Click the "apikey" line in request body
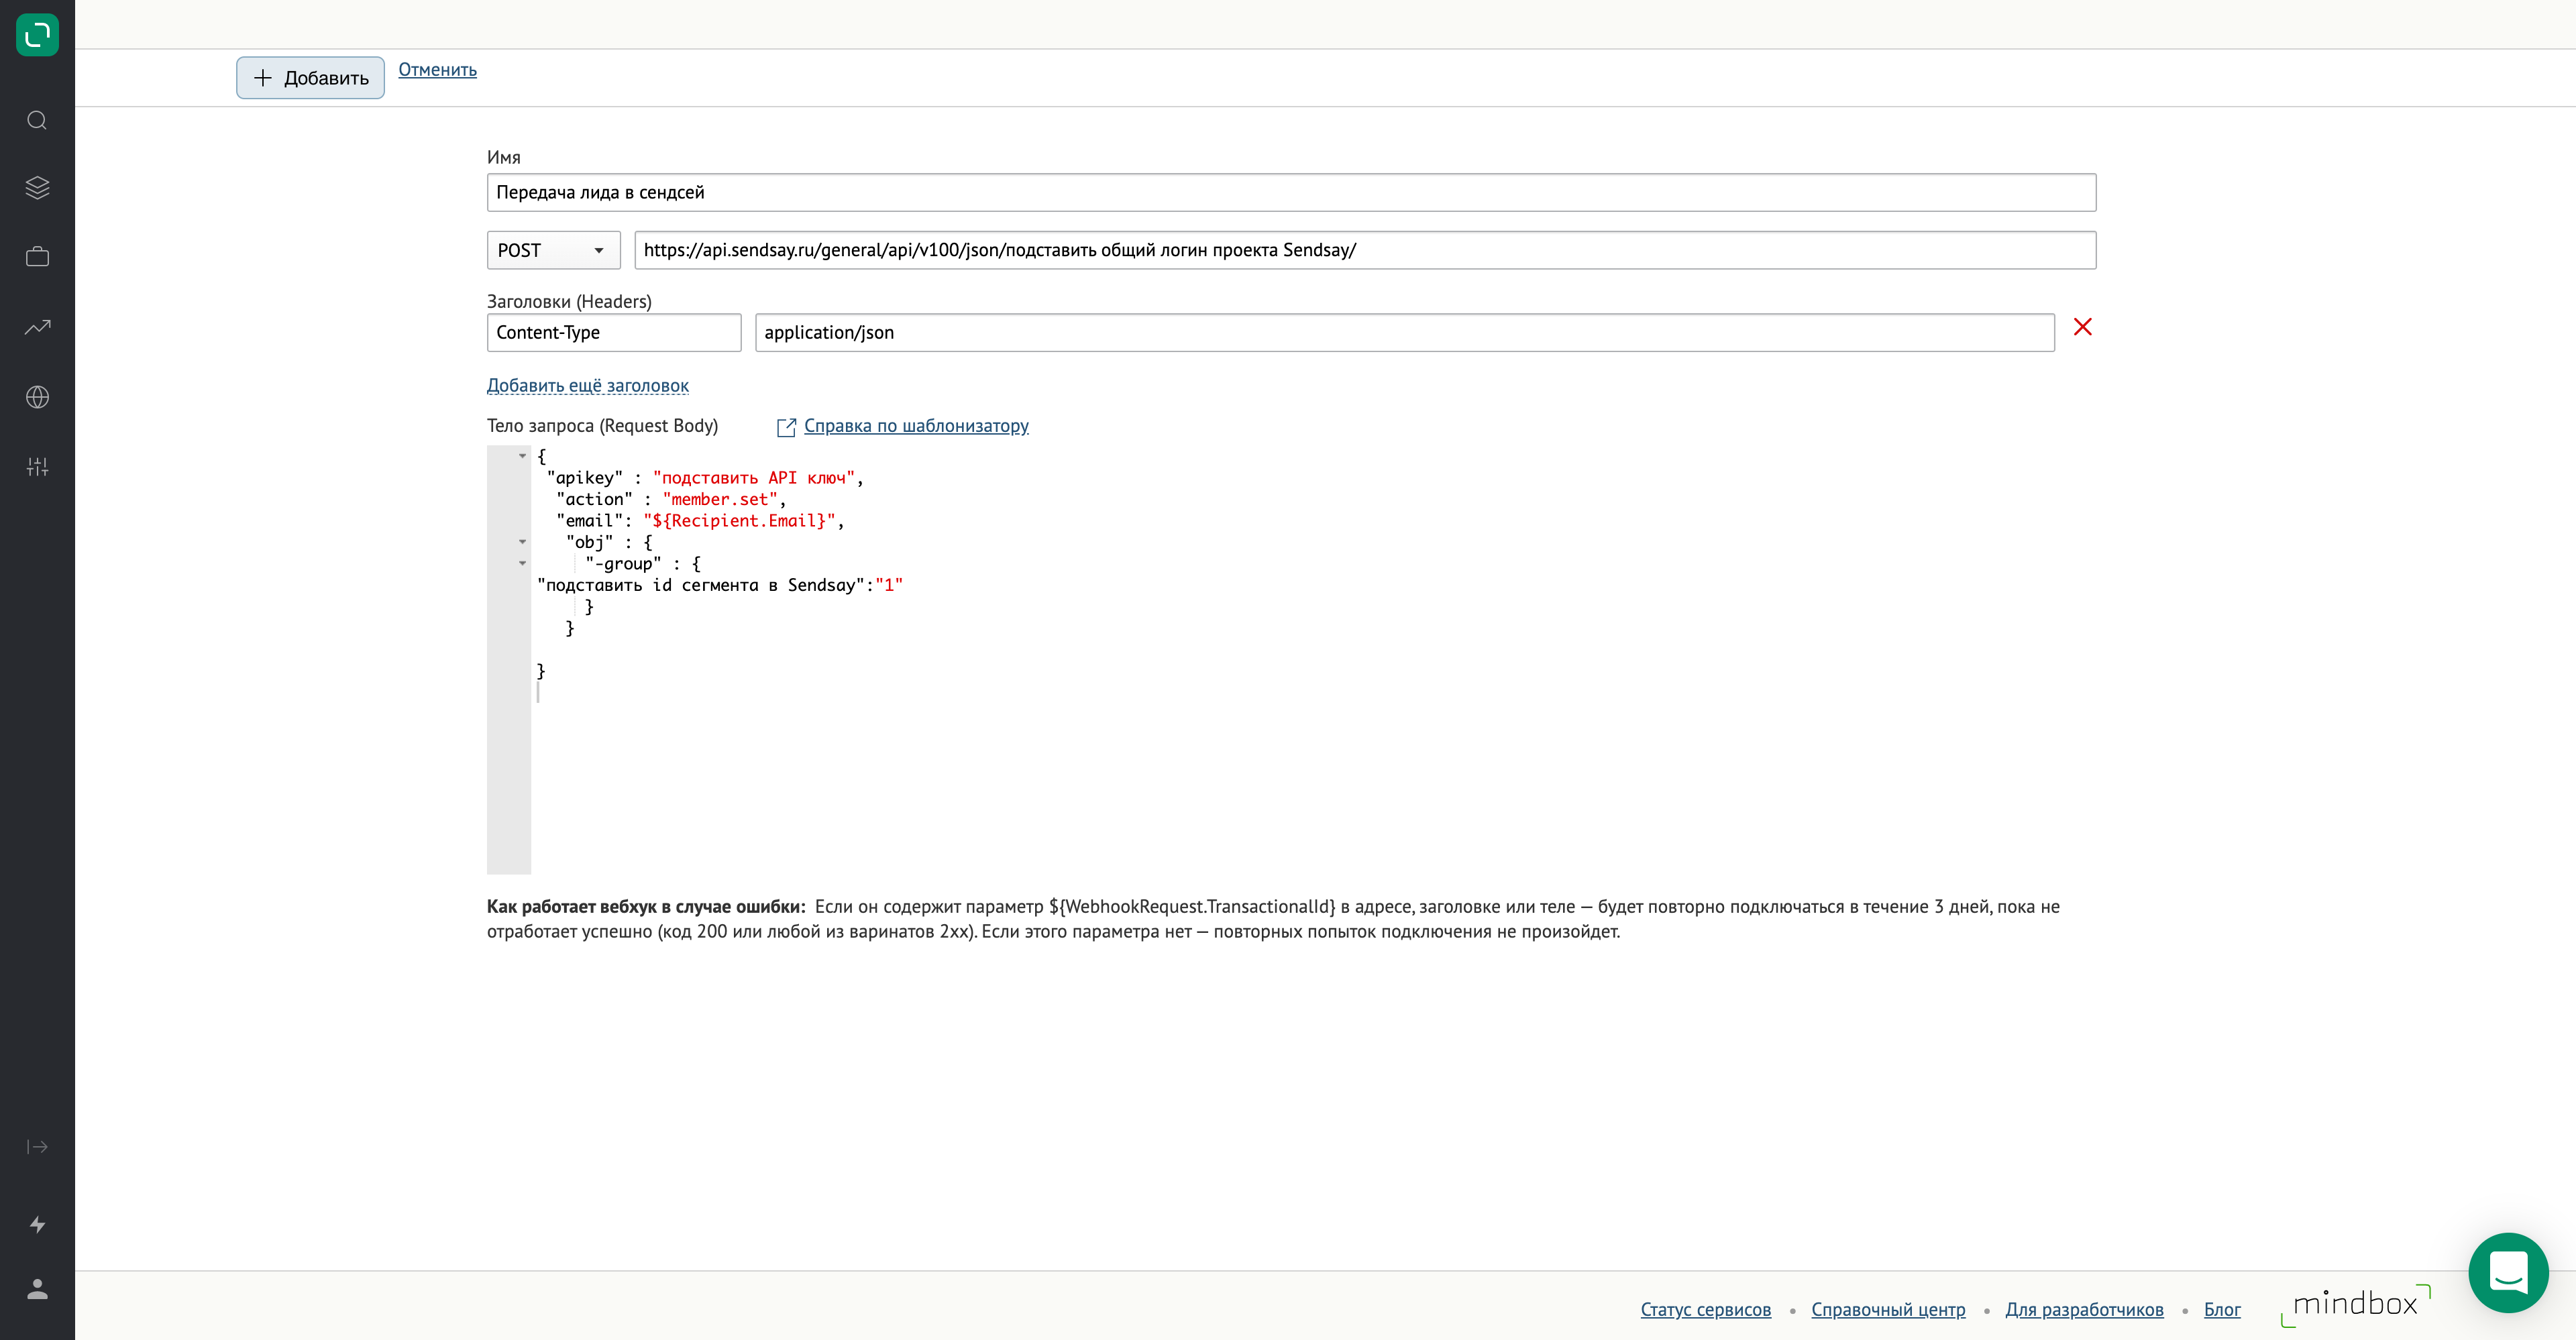 pos(705,478)
